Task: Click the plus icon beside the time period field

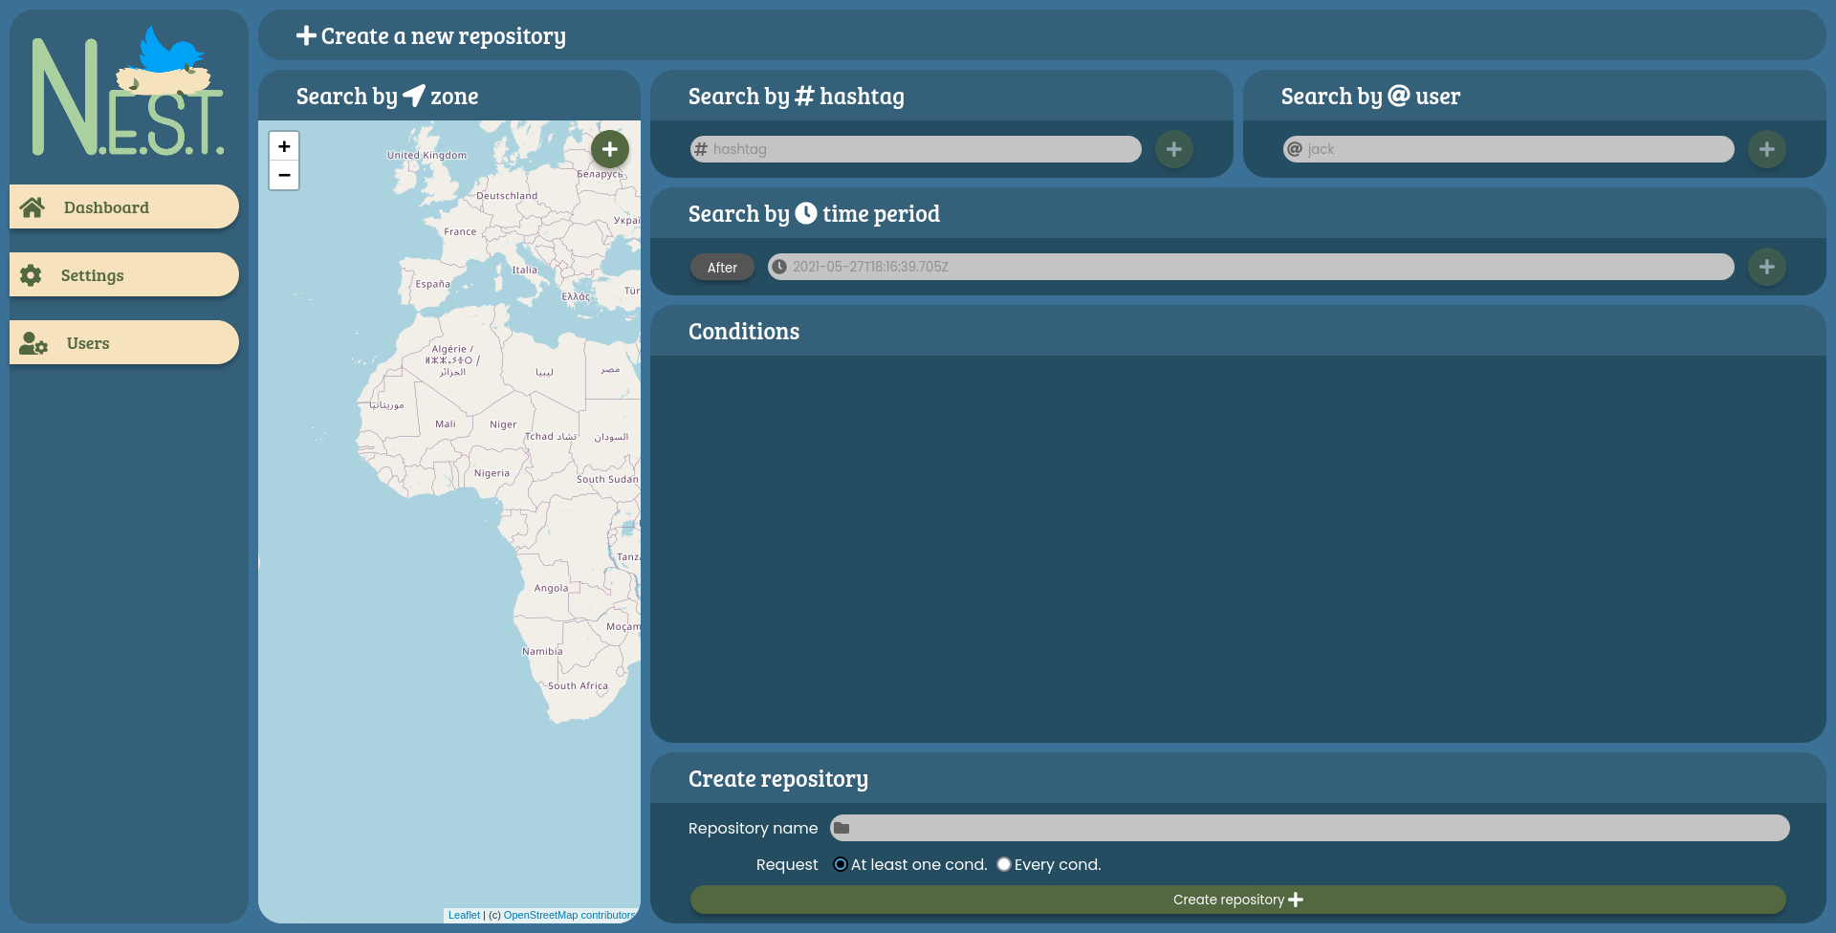Action: pyautogui.click(x=1766, y=267)
